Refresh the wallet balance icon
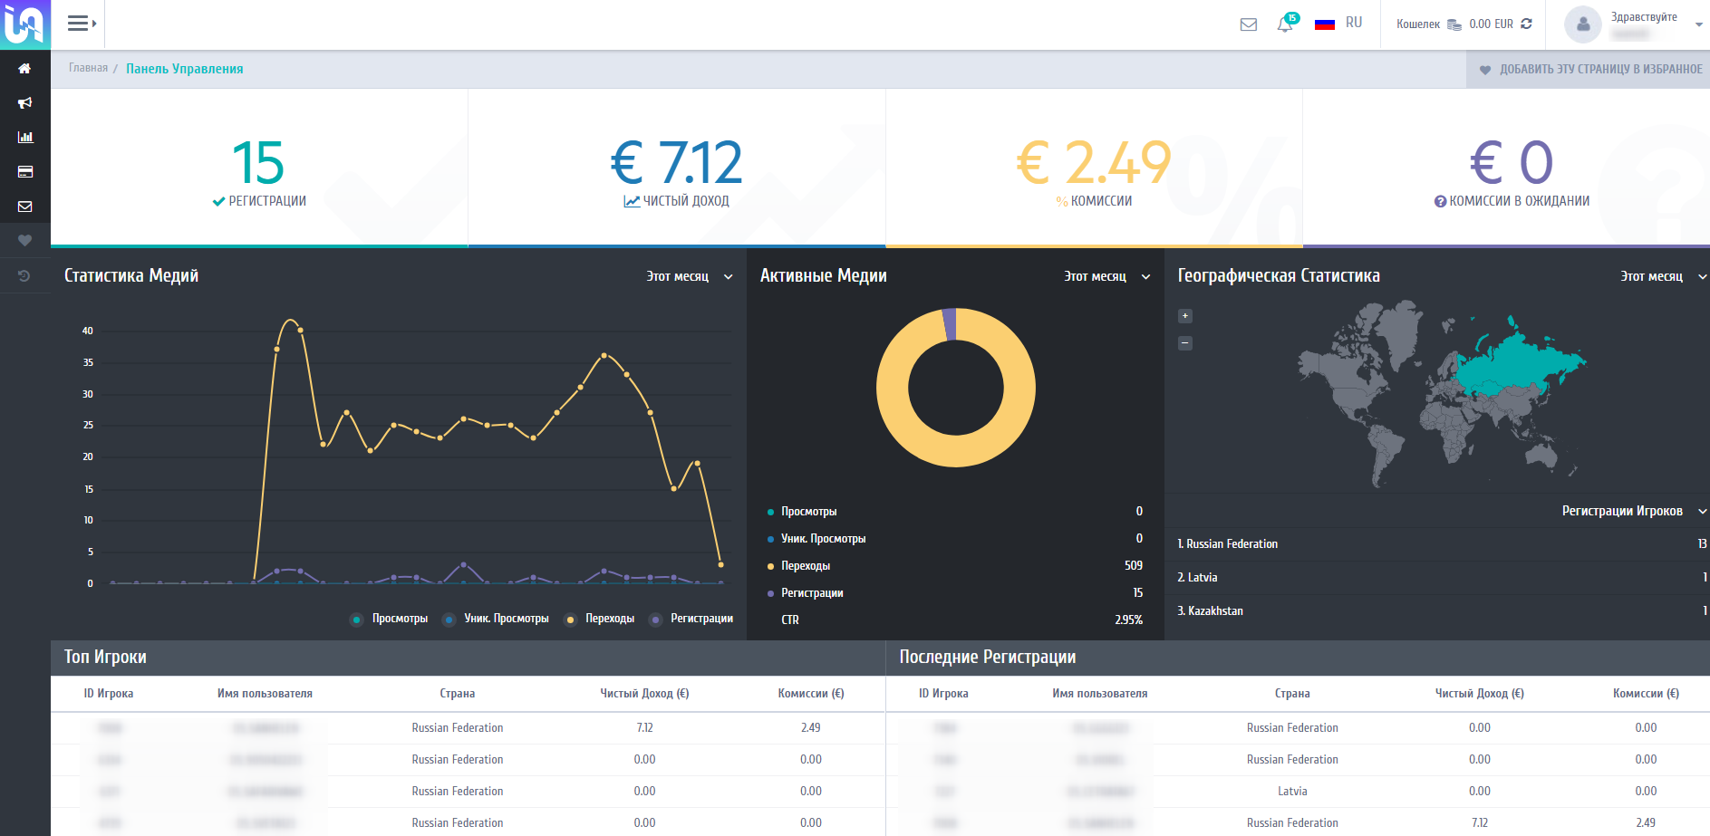Screen dimensions: 1710x836 [x=1526, y=24]
